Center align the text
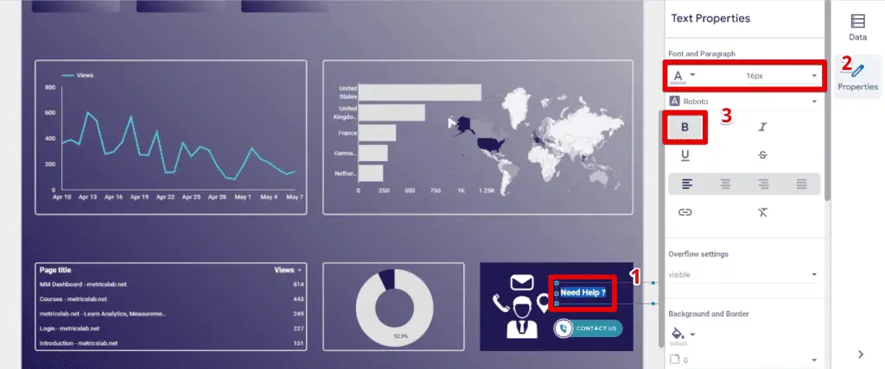 (x=724, y=183)
